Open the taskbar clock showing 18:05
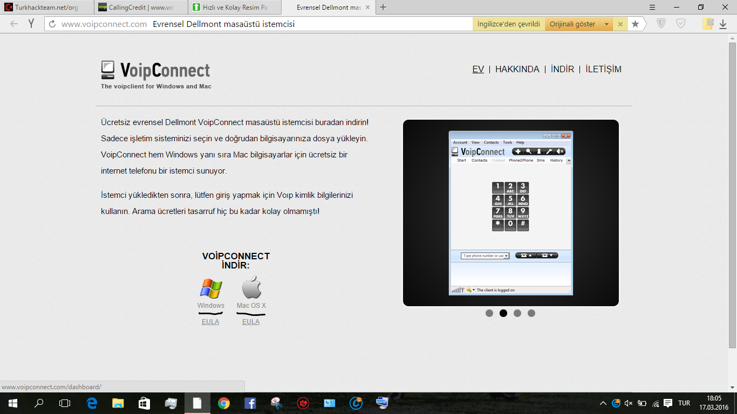Viewport: 737px width, 414px height. [714, 403]
